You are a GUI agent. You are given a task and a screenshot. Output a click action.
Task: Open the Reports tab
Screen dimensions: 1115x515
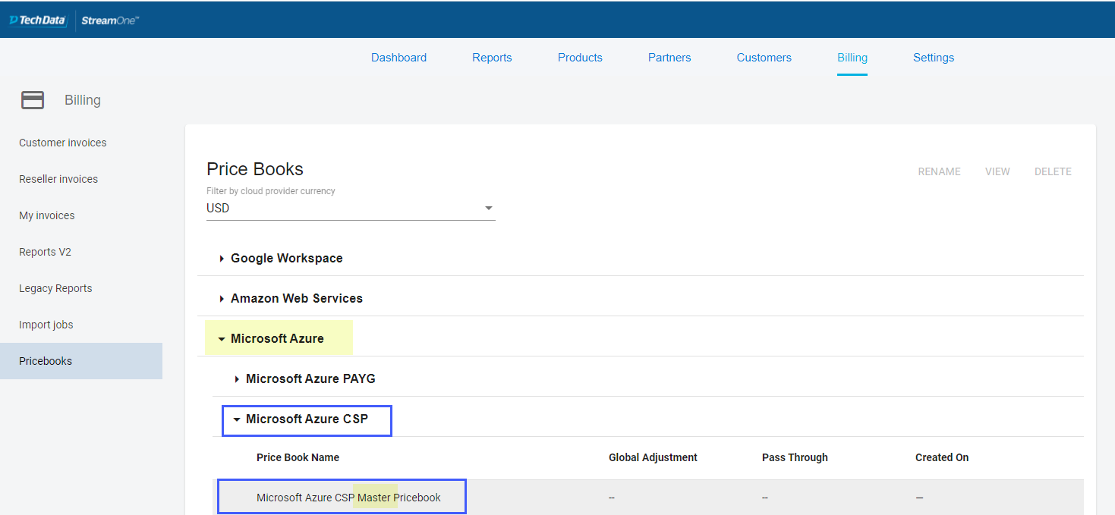492,58
